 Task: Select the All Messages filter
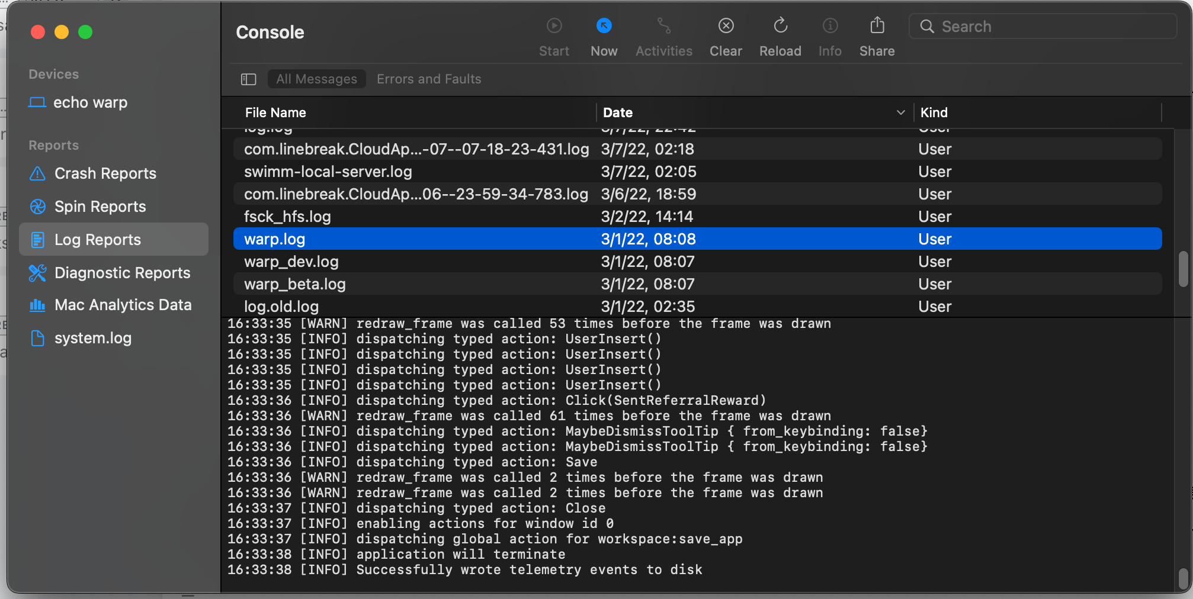(x=316, y=79)
